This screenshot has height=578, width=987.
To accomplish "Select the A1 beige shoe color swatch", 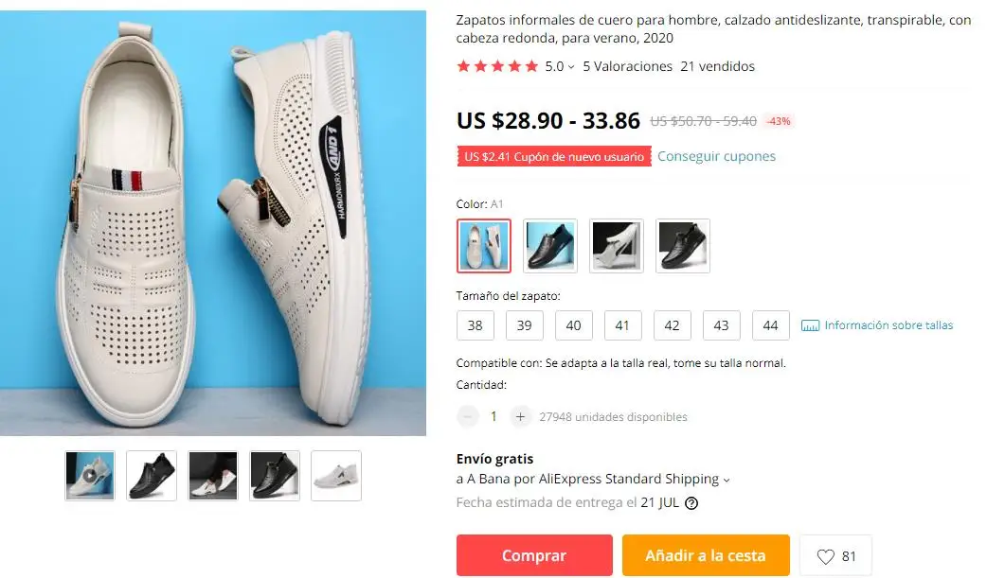I will (x=483, y=246).
